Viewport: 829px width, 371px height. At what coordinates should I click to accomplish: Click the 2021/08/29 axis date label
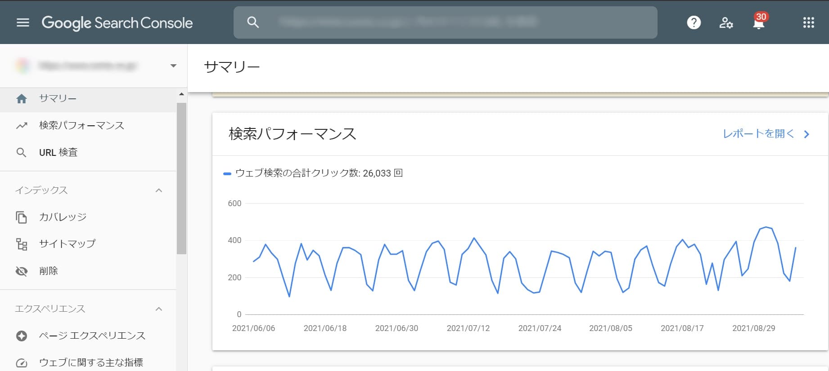pos(754,328)
